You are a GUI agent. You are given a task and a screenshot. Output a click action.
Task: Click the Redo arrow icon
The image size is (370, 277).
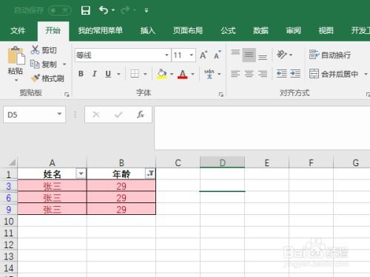coord(125,10)
